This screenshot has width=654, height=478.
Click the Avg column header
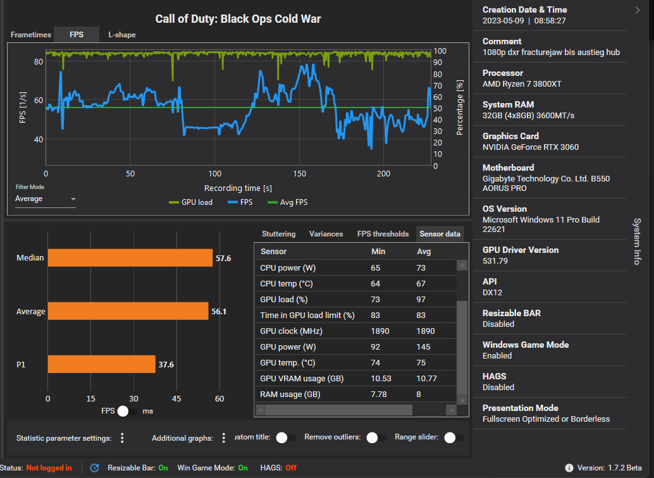[424, 252]
